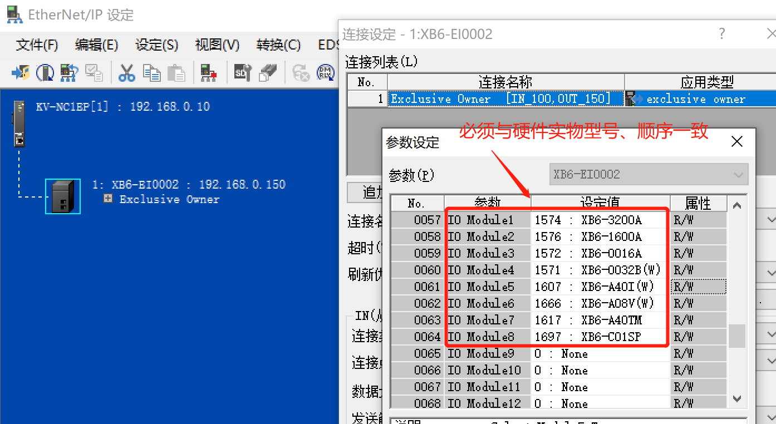Open 文件(F) menu

click(x=37, y=45)
